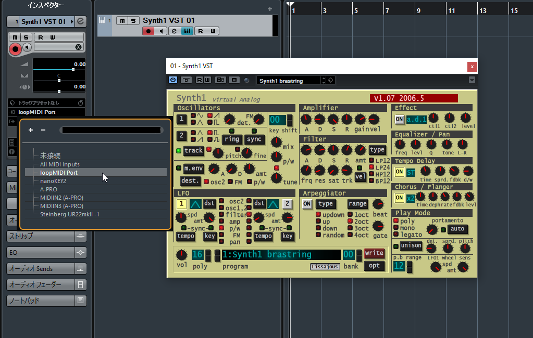533x338 pixels.
Task: Click the EQ section icon in the inspector
Action: coord(81,253)
